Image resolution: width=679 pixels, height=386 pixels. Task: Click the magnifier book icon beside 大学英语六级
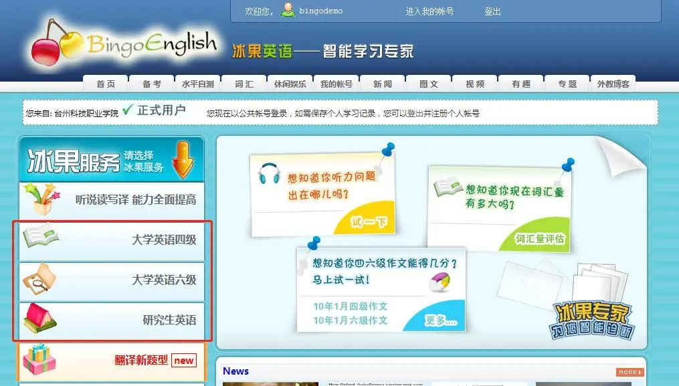(x=40, y=279)
